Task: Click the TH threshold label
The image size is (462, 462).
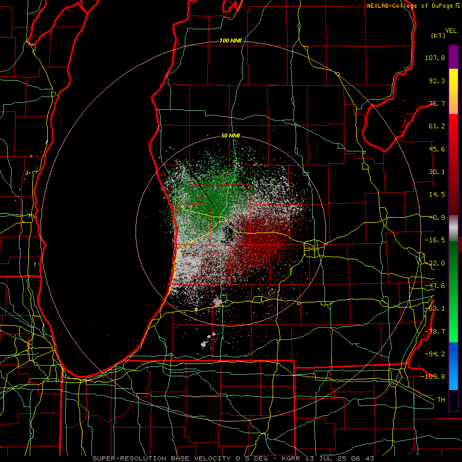Action: click(x=441, y=399)
